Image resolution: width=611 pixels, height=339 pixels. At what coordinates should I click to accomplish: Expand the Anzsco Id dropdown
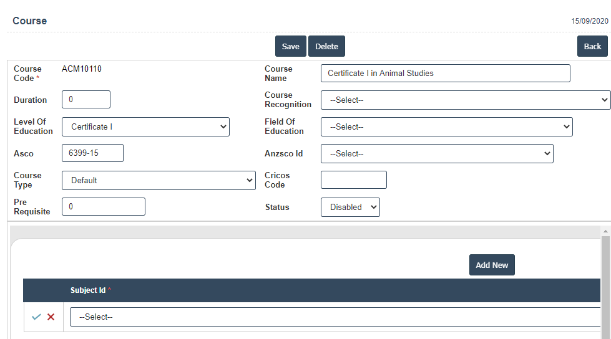pos(436,153)
